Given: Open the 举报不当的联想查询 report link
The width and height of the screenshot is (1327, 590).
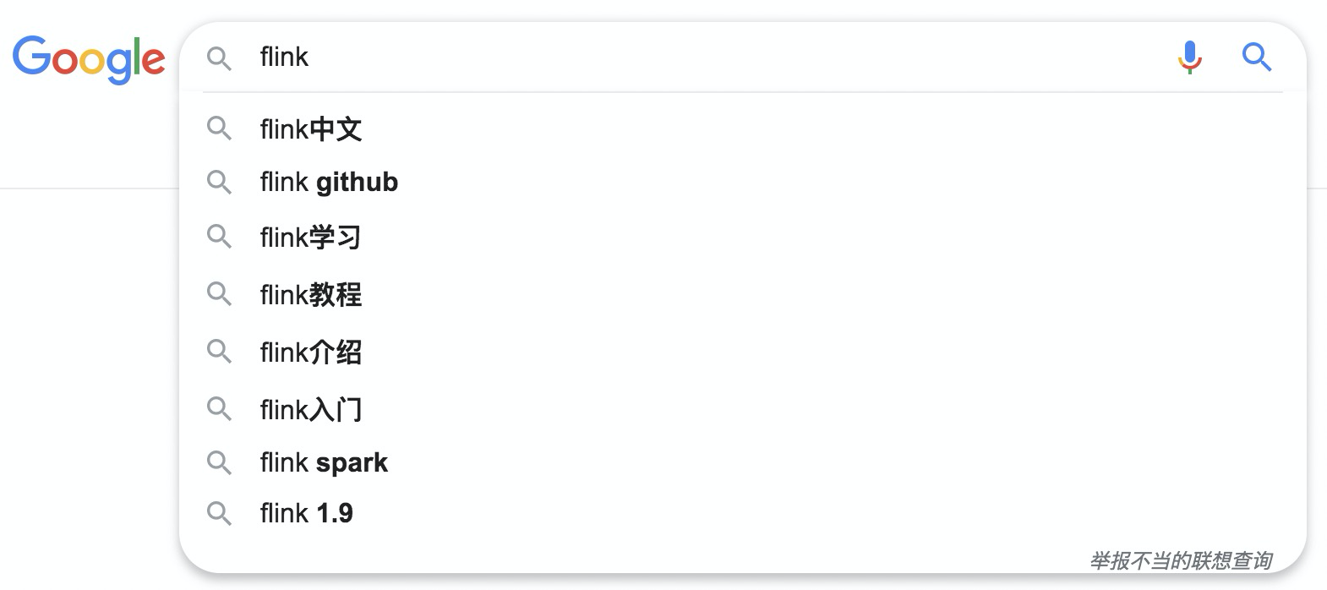Looking at the screenshot, I should [1181, 560].
